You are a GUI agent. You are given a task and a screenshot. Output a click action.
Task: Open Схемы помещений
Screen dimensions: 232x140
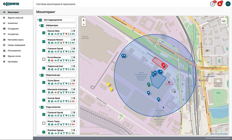(16, 45)
